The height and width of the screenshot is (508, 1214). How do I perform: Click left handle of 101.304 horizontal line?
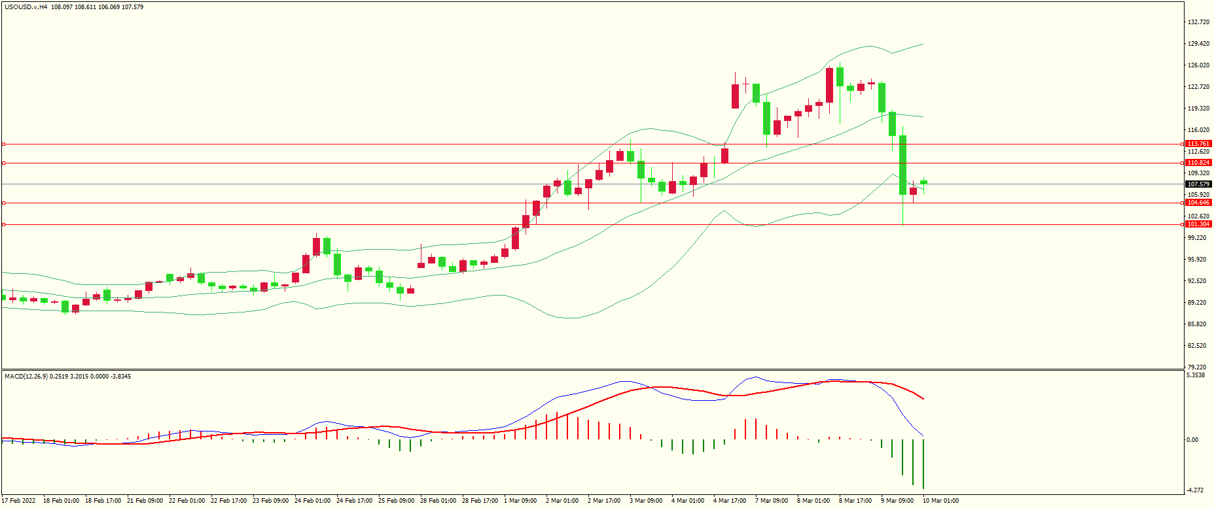point(3,224)
